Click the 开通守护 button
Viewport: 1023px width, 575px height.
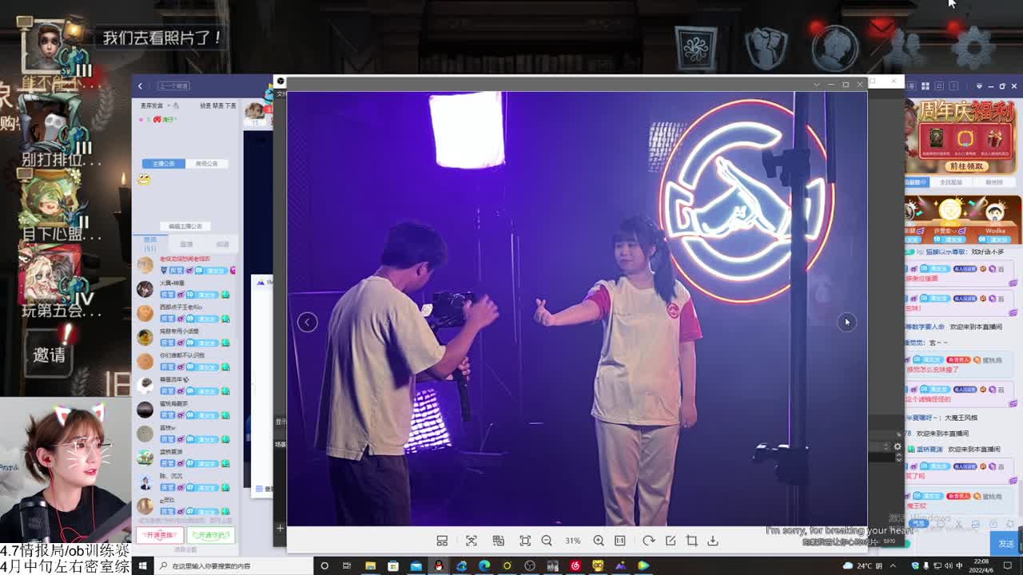[210, 535]
